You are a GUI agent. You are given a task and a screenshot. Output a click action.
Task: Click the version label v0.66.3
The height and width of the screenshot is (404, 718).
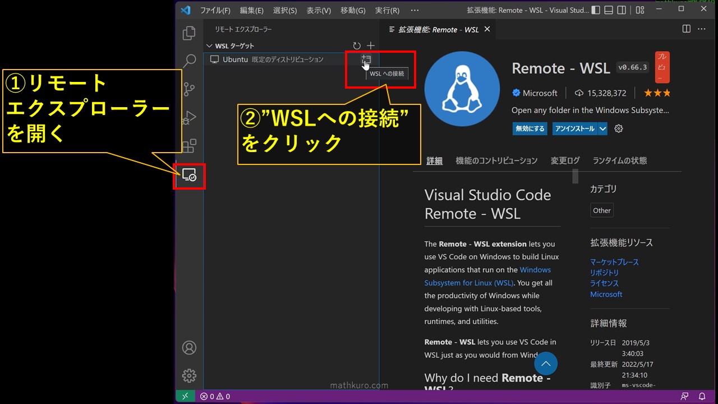(633, 67)
